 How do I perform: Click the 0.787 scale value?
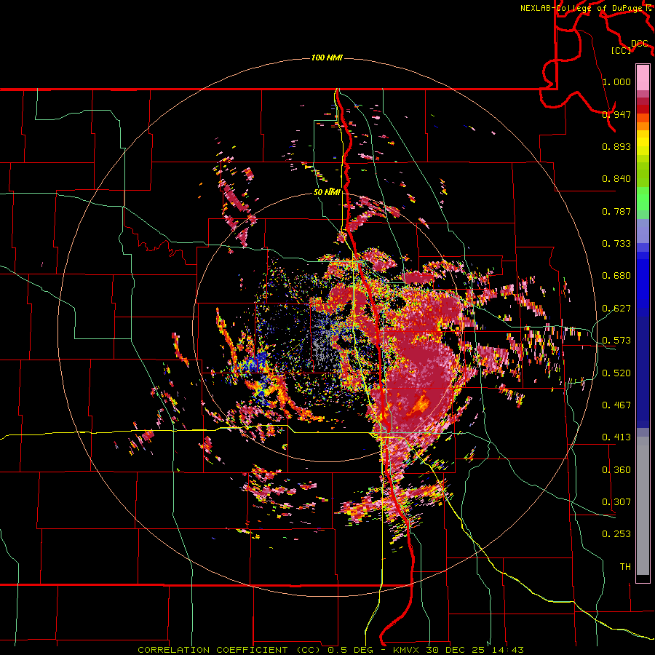(x=616, y=211)
